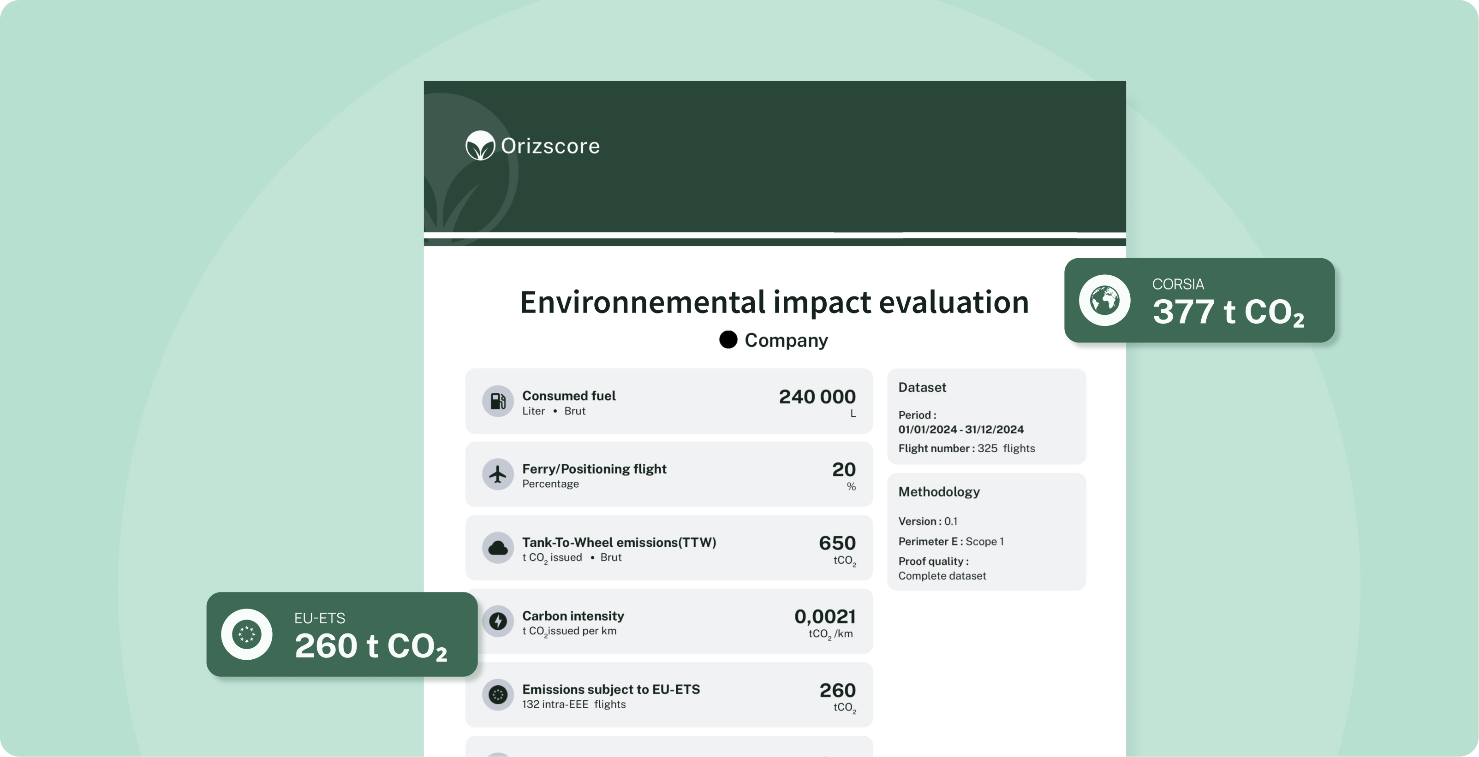Click the Orizscore leaf logo icon

pyautogui.click(x=480, y=146)
